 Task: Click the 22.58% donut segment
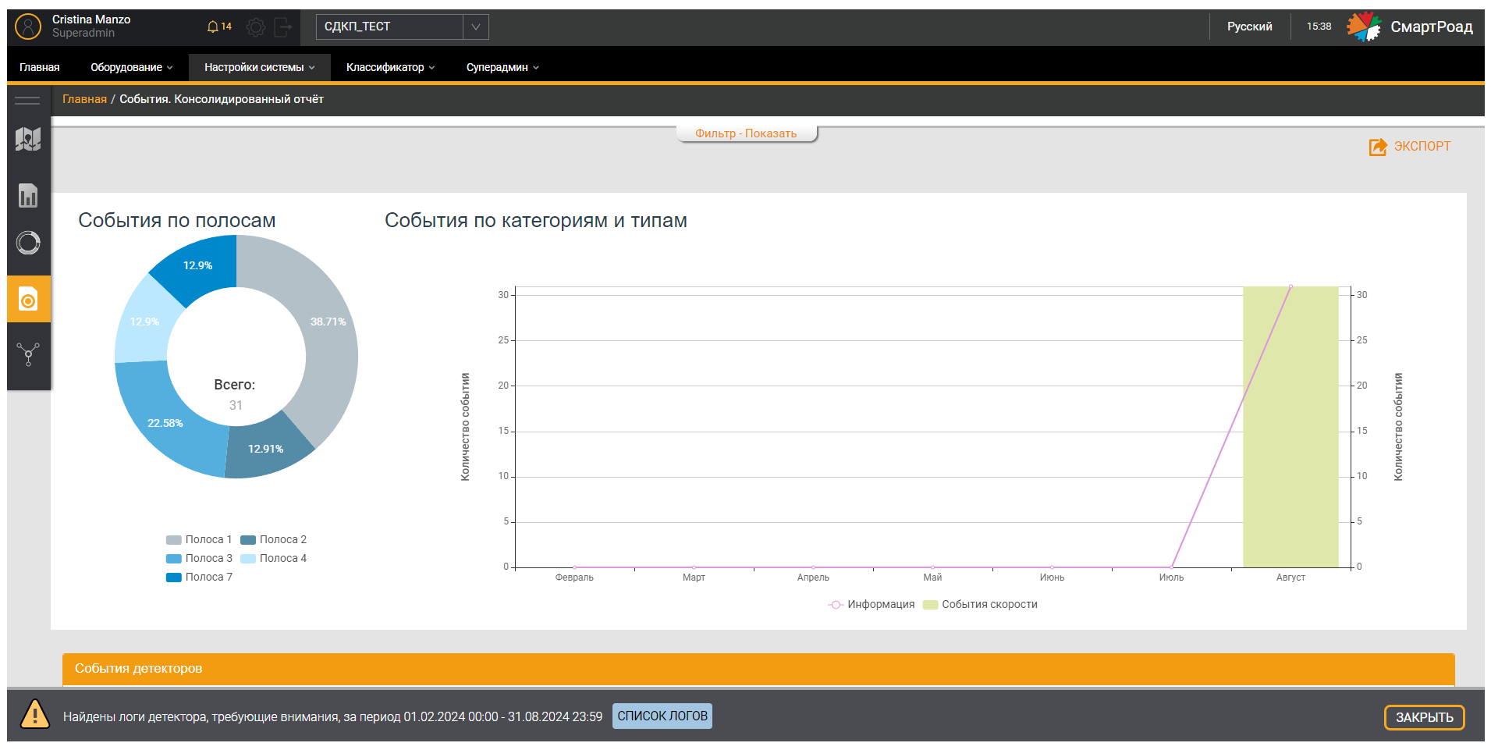pos(165,423)
